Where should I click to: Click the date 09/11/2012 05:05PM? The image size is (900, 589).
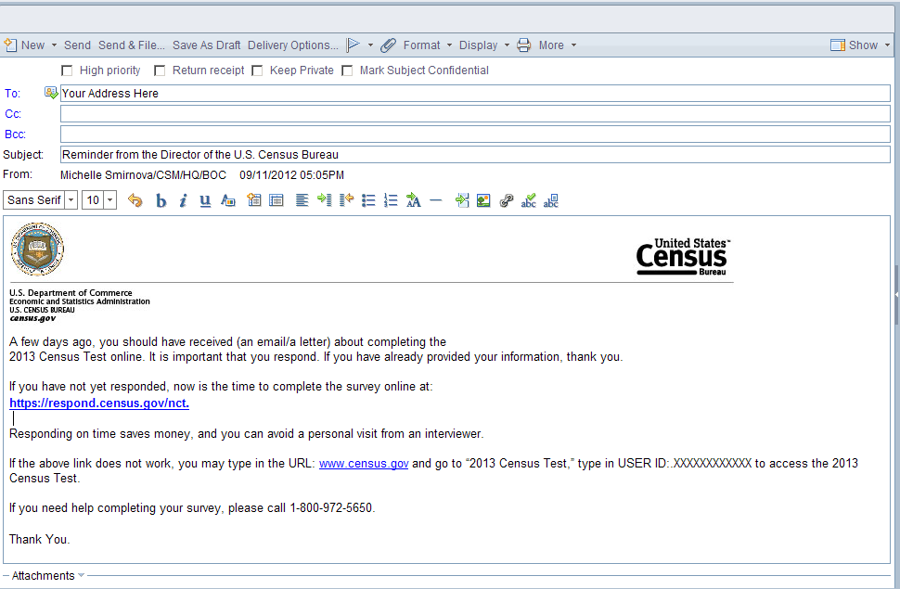[x=291, y=175]
